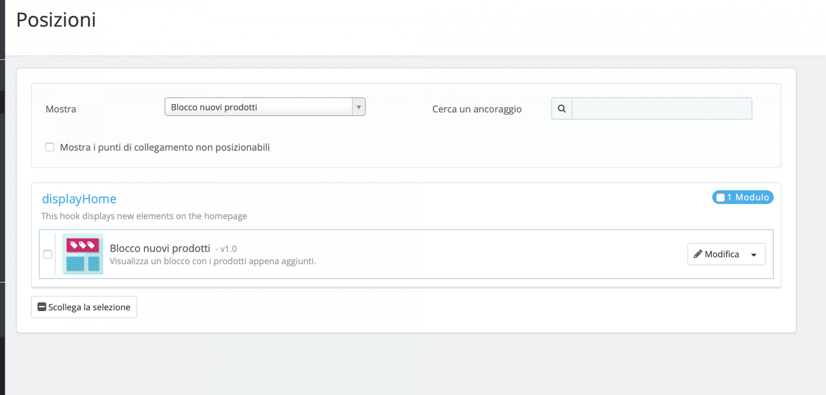Tick the checkbox inside the 1 Modulo badge
Screen dimensions: 826x395
[721, 197]
